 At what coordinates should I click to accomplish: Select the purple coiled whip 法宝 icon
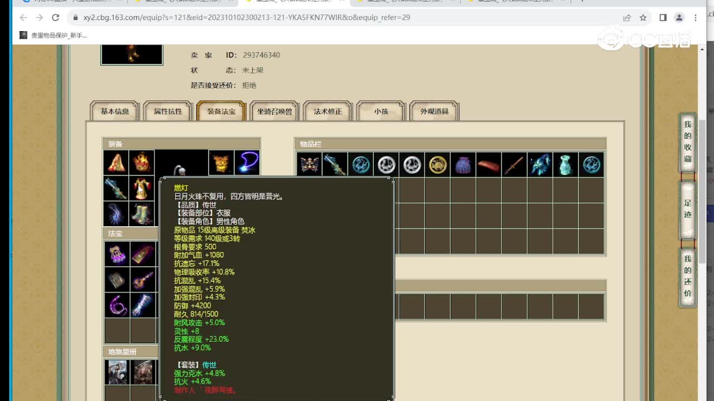coord(117,305)
